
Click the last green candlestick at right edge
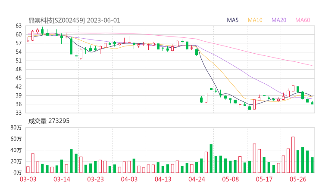(312, 103)
